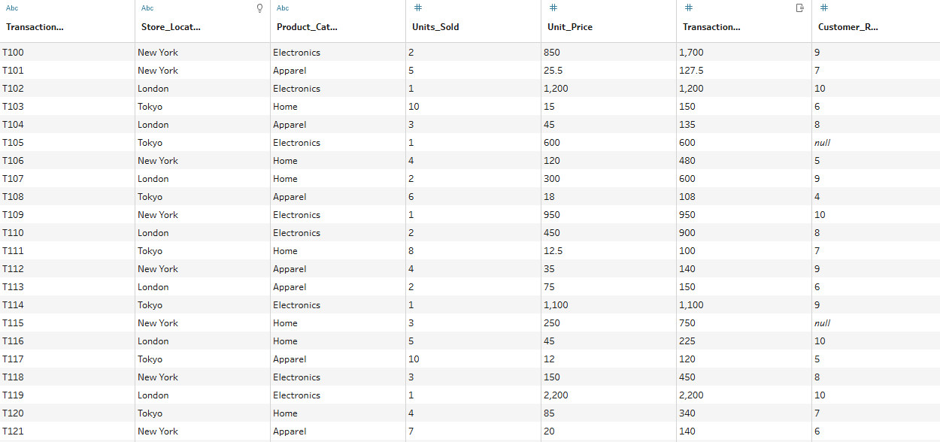940x442 pixels.
Task: Click the Abc type icon above Product_Cat column
Action: pos(283,8)
